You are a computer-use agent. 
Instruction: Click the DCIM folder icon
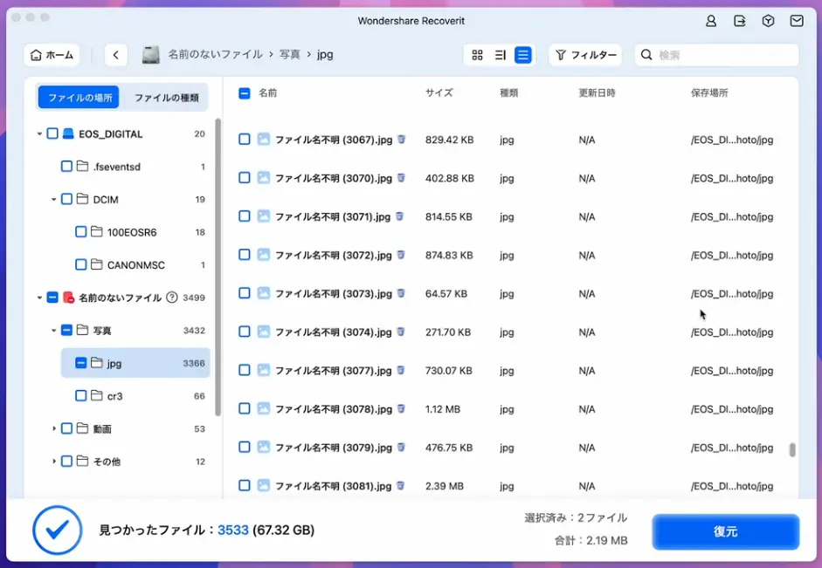click(x=82, y=199)
